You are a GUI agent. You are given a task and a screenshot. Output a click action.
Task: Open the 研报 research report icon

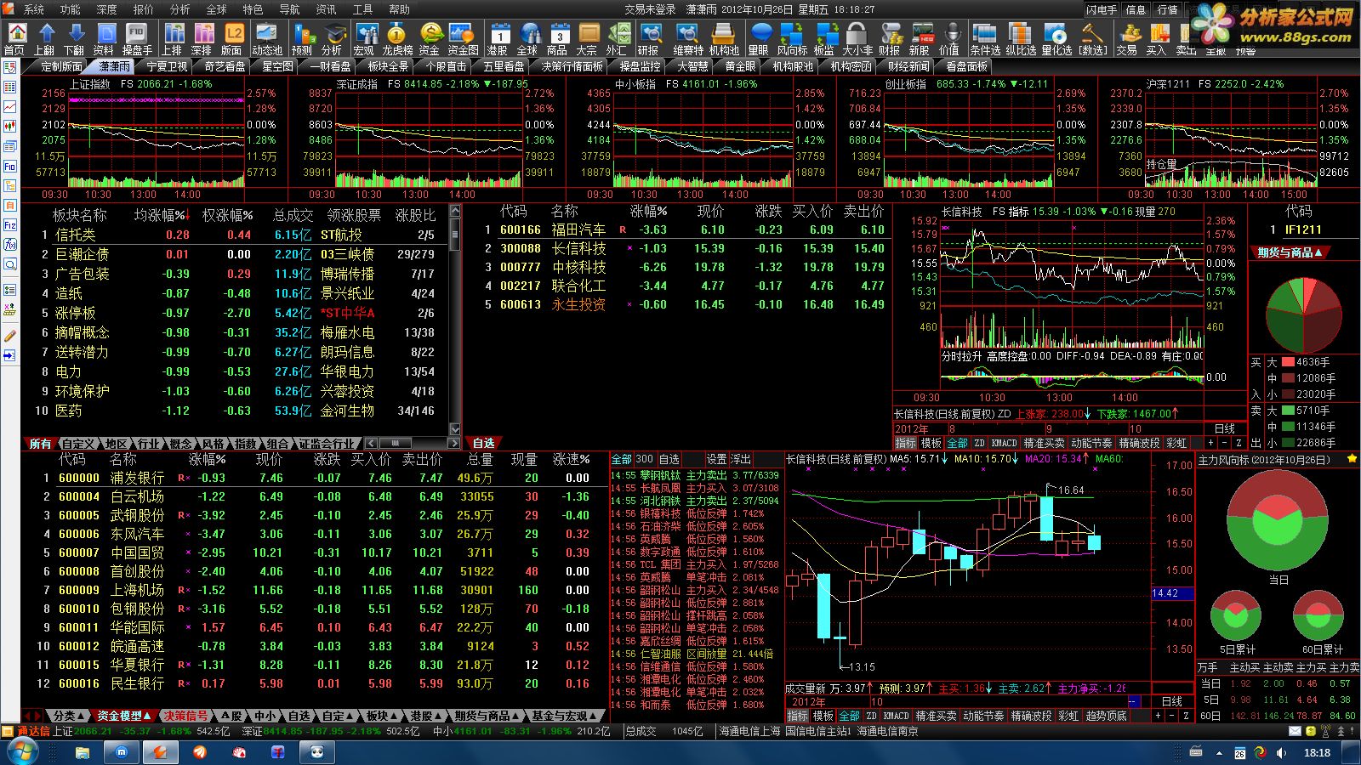click(x=650, y=38)
